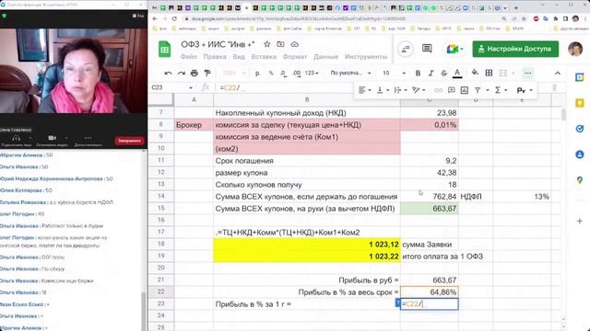590x331 pixels.
Task: Activate the paint format roller
Action: click(x=207, y=73)
